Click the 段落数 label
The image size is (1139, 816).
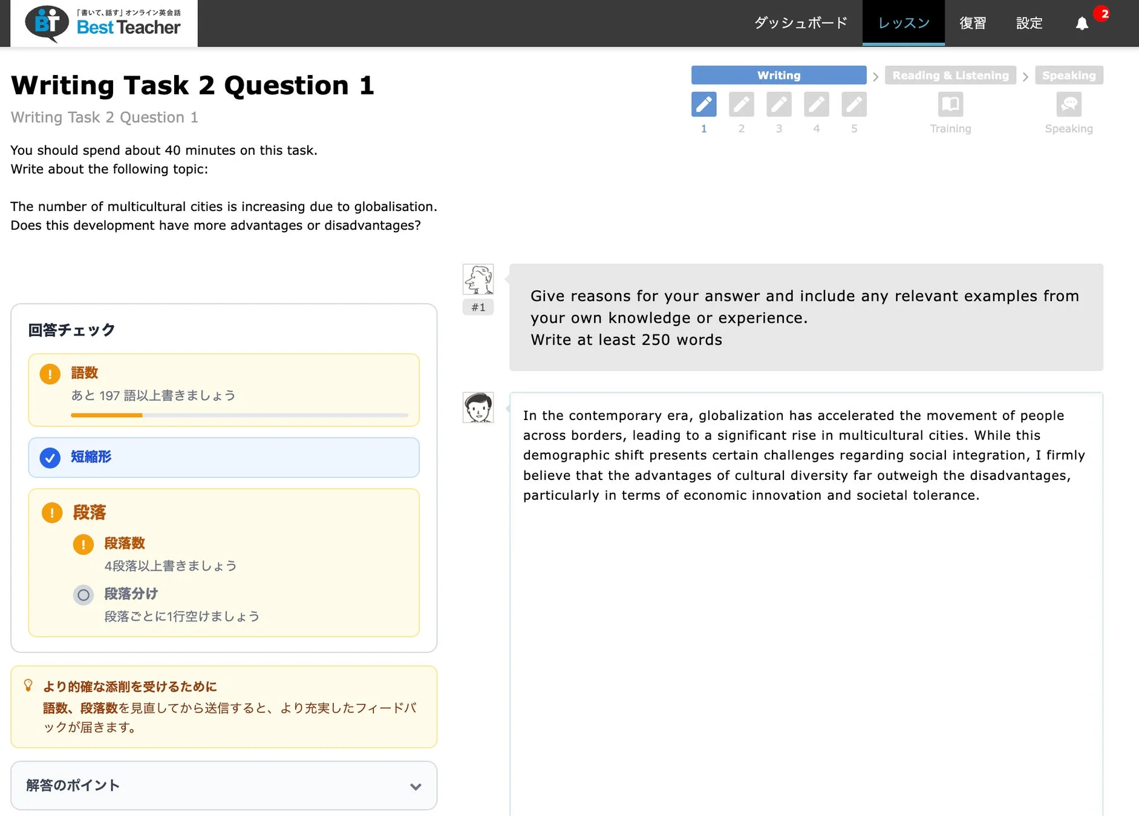pyautogui.click(x=125, y=543)
